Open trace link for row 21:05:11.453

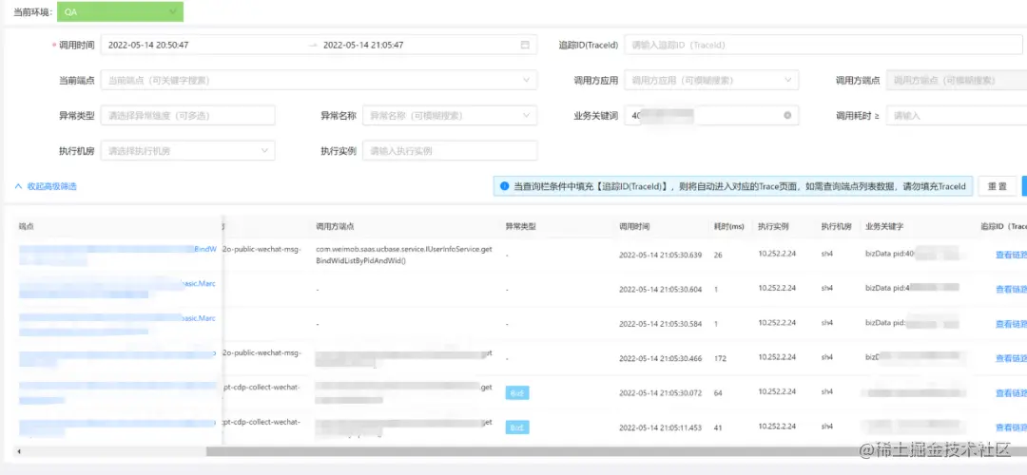pos(1011,427)
